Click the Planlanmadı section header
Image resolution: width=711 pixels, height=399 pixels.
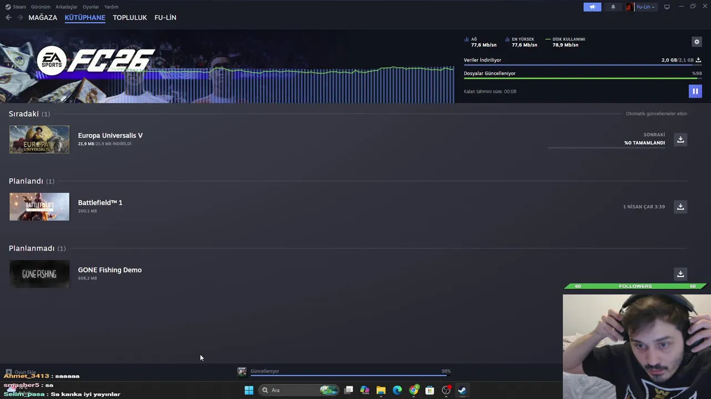[37, 248]
